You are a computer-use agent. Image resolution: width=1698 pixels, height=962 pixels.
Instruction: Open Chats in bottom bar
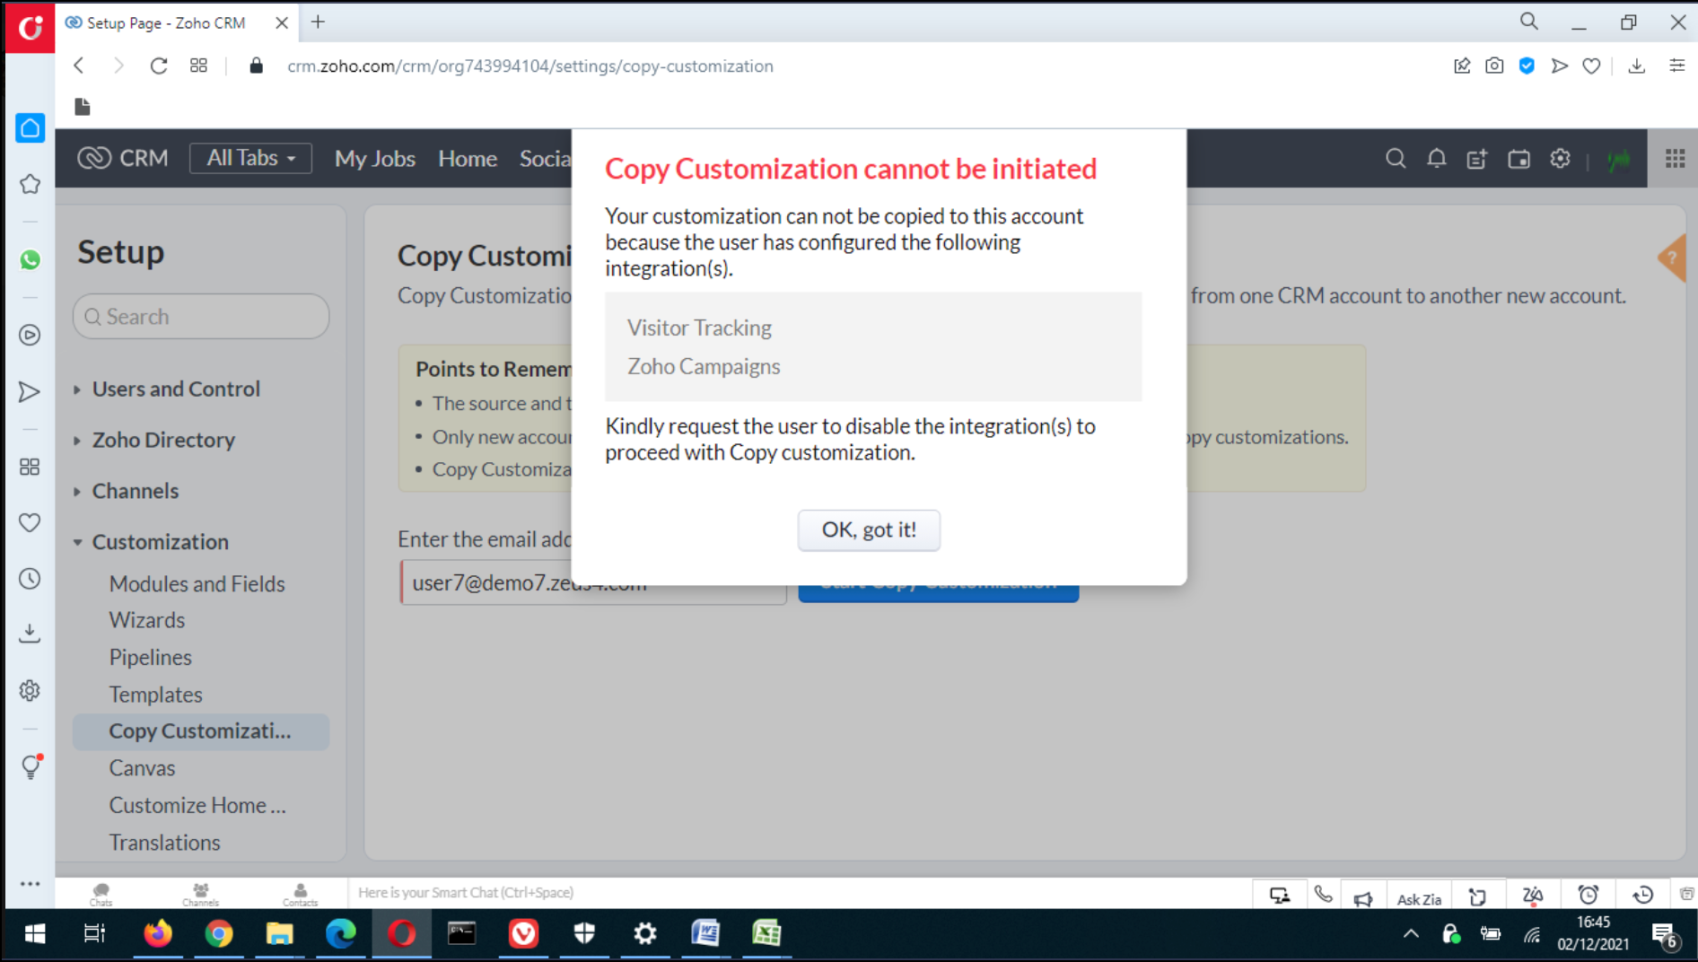click(x=101, y=894)
